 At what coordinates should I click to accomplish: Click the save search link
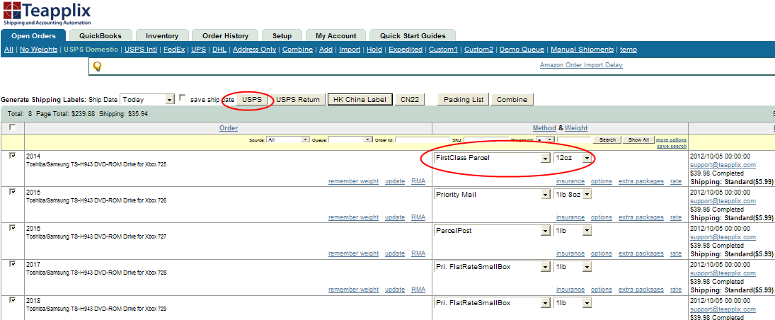click(671, 146)
